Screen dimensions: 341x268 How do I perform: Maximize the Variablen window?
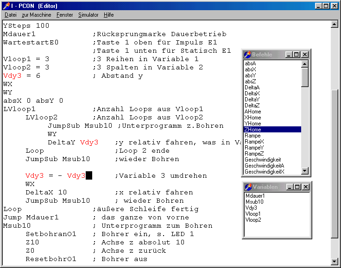297,187
